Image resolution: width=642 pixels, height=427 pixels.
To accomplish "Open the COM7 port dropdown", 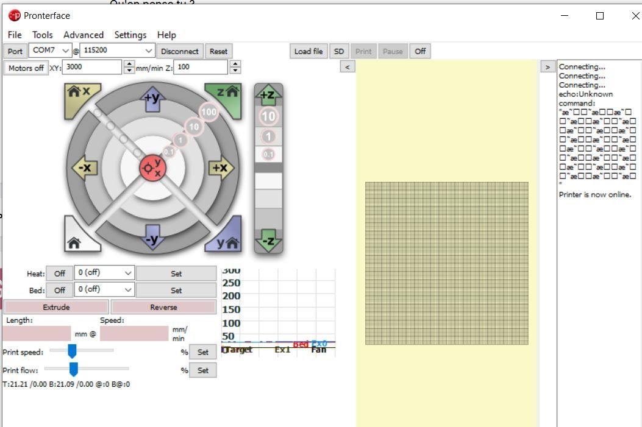I will [51, 51].
